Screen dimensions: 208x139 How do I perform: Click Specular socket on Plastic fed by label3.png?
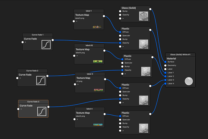pos(120,36)
